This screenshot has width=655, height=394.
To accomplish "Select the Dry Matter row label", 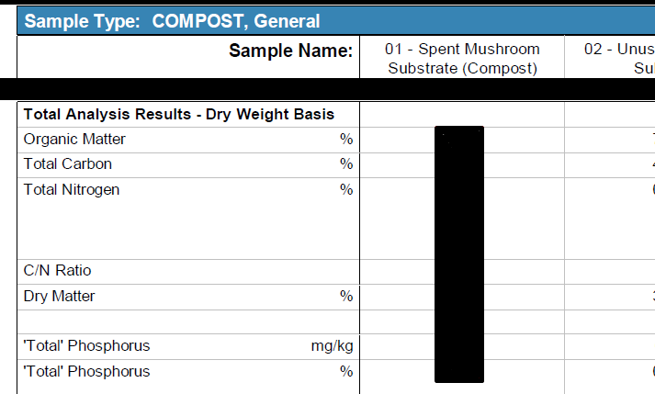I will point(60,297).
